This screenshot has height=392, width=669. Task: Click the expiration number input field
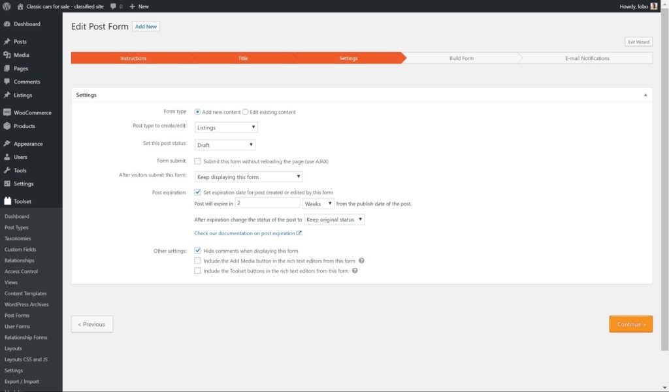pyautogui.click(x=267, y=203)
